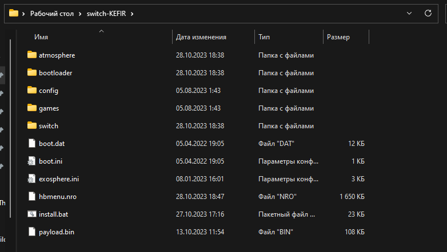Select the switch-KEFIR breadcrumb segment

107,13
